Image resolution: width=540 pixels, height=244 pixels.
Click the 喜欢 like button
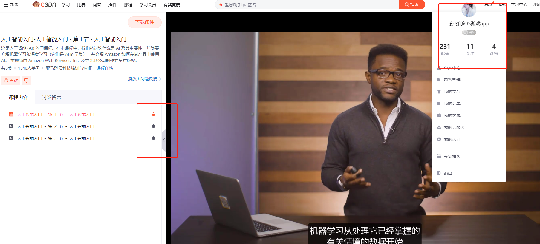[x=11, y=81]
